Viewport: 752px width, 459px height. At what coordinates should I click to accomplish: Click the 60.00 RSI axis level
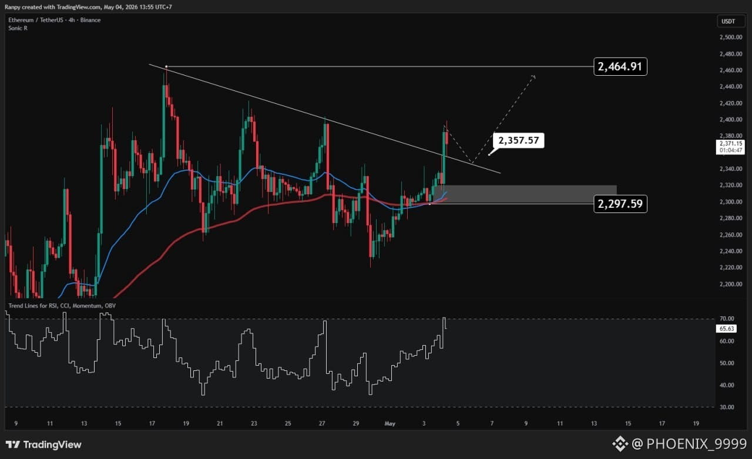click(726, 341)
